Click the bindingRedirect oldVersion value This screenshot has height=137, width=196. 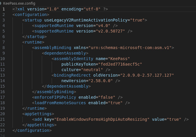[147, 75]
